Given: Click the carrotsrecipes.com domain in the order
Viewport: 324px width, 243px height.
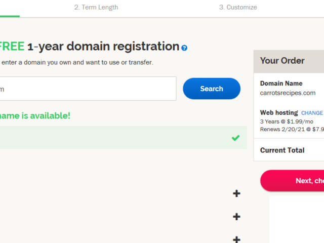Looking at the screenshot, I should (288, 93).
